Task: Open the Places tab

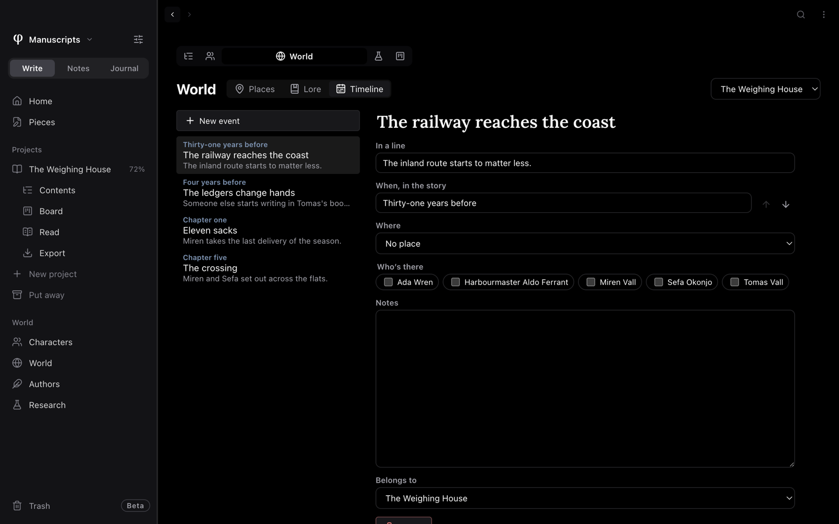Action: pos(255,89)
